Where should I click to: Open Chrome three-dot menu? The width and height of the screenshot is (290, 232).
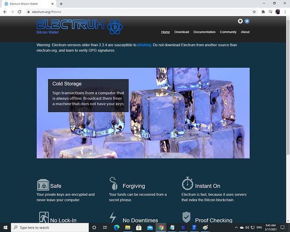tap(285, 12)
